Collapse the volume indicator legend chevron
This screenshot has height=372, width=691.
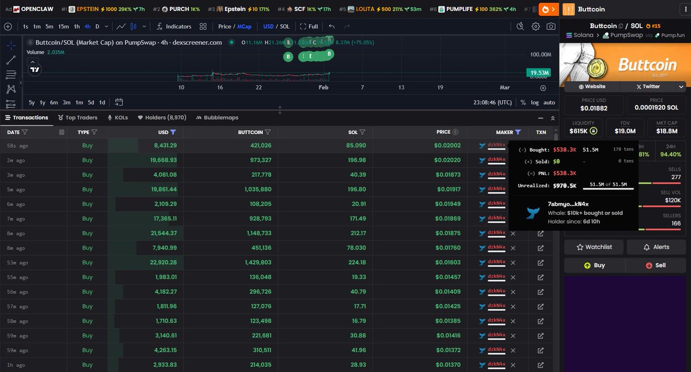point(33,61)
